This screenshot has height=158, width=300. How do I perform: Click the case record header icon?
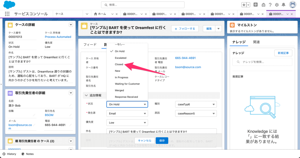tap(84, 26)
